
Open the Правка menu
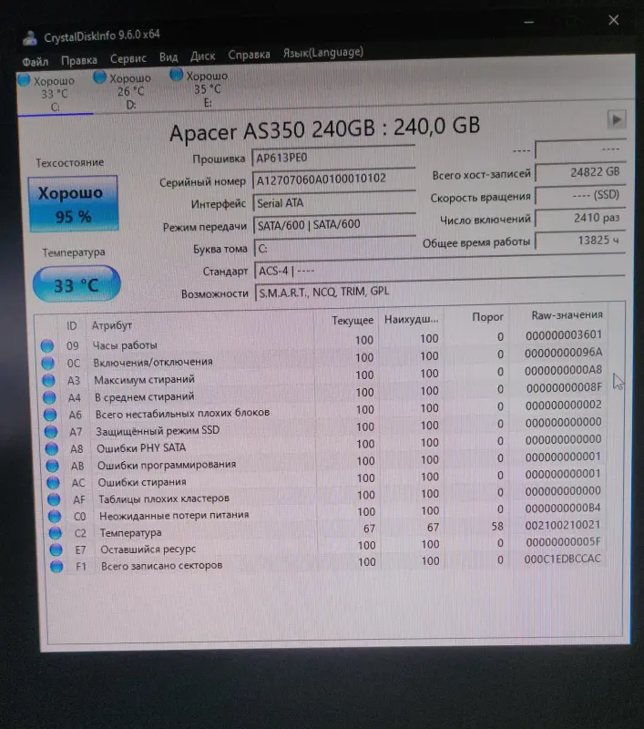79,60
